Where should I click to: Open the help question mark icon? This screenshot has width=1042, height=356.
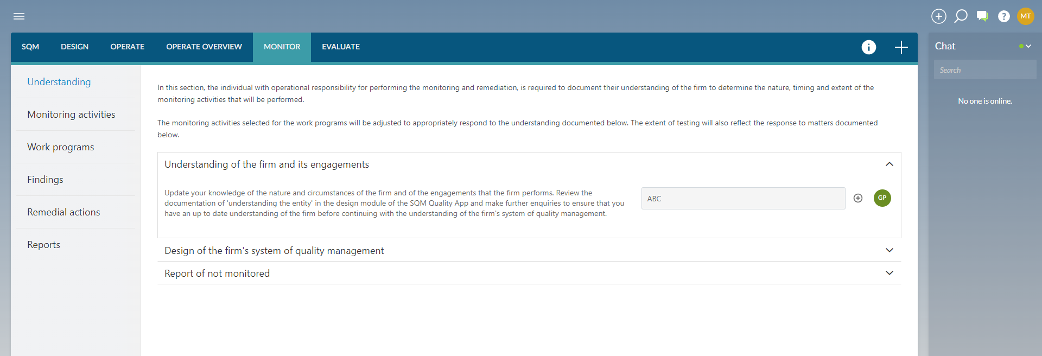click(1003, 16)
